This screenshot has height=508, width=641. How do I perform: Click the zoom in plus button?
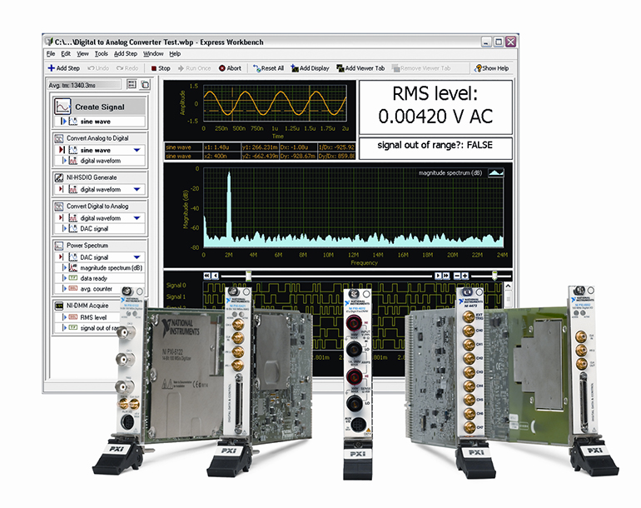(465, 276)
